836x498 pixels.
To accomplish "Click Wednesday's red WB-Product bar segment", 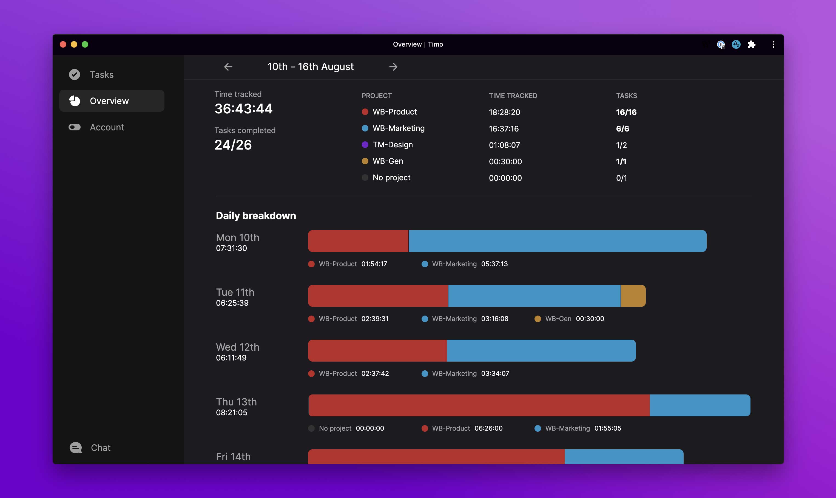I will 377,350.
